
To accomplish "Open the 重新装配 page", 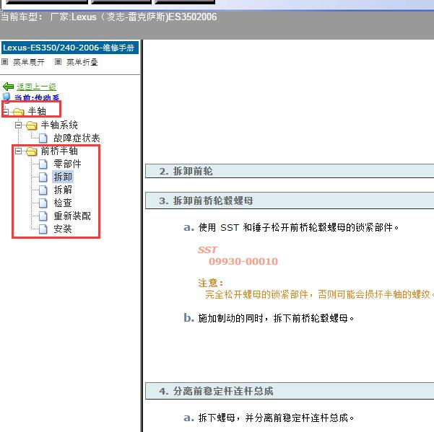I will click(x=72, y=216).
